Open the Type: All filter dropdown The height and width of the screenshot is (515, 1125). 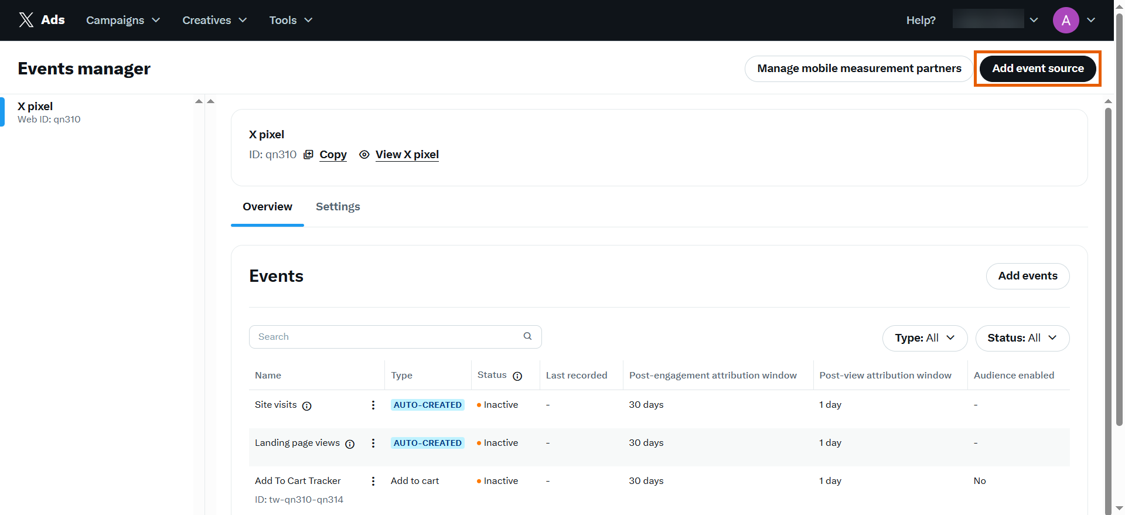point(925,338)
